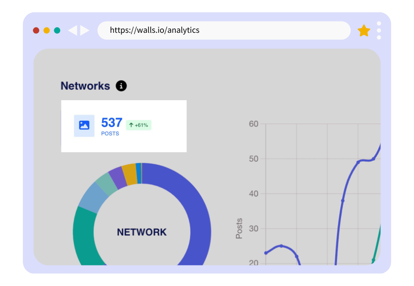Click the back navigation arrow
The width and height of the screenshot is (414, 286).
pyautogui.click(x=73, y=30)
